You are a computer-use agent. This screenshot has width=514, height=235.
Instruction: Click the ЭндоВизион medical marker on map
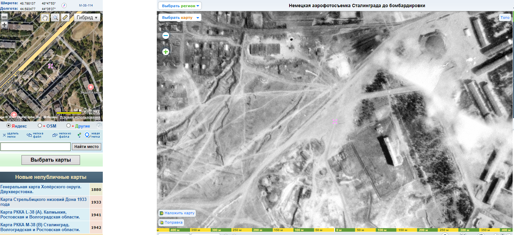[x=90, y=87]
